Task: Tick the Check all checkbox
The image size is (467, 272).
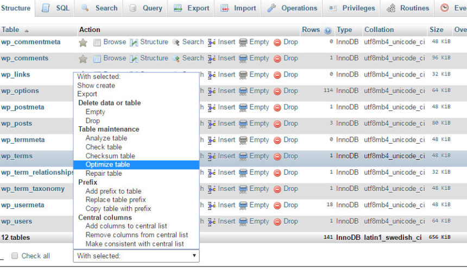Action: tap(15, 256)
